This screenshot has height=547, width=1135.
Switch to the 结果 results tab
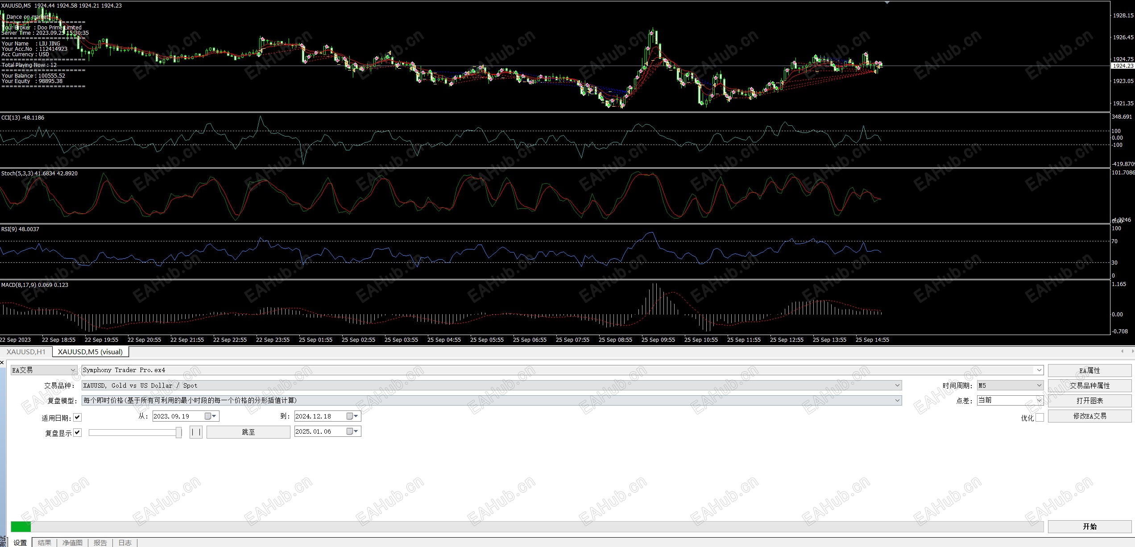(x=45, y=543)
